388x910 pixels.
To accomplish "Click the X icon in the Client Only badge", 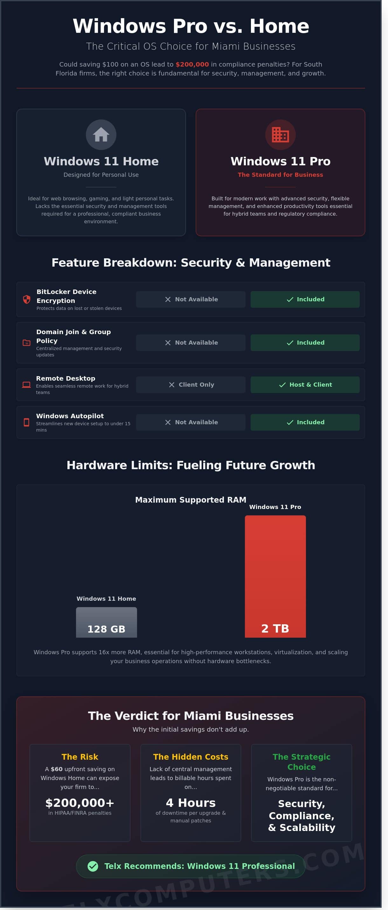I will (x=172, y=385).
